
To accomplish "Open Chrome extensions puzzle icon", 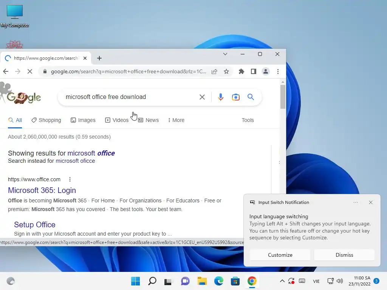I will point(241,71).
